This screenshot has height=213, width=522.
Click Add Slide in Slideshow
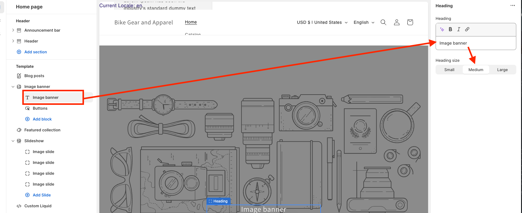42,195
